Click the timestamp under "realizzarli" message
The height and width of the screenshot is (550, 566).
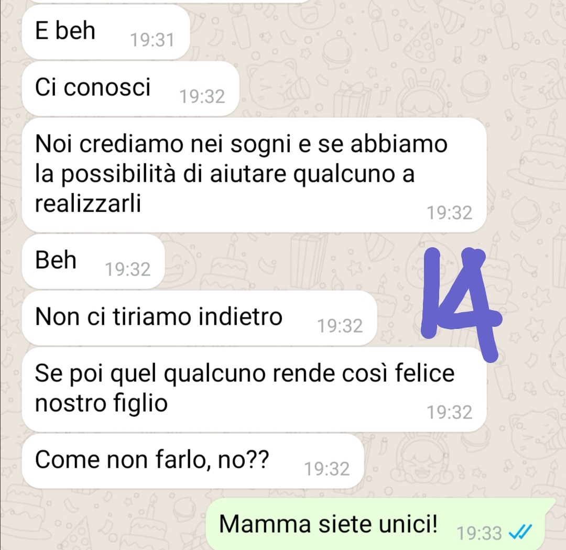[x=450, y=213]
